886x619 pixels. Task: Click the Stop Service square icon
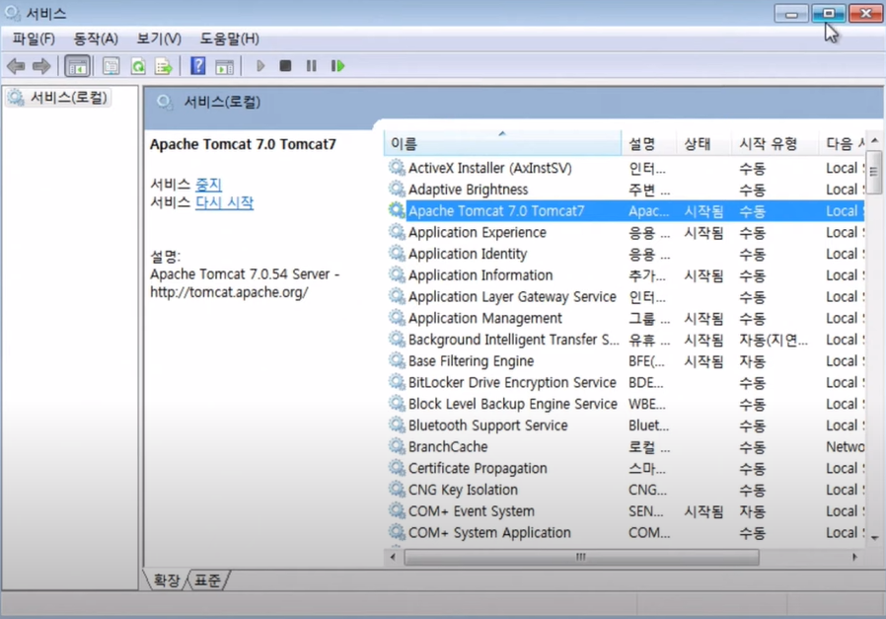coord(285,66)
